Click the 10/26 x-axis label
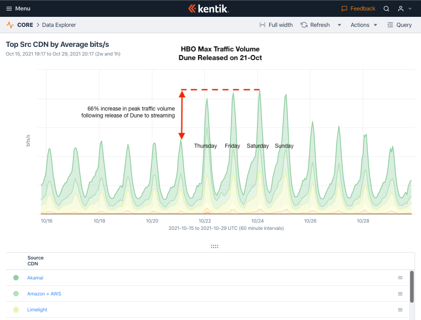 310,221
